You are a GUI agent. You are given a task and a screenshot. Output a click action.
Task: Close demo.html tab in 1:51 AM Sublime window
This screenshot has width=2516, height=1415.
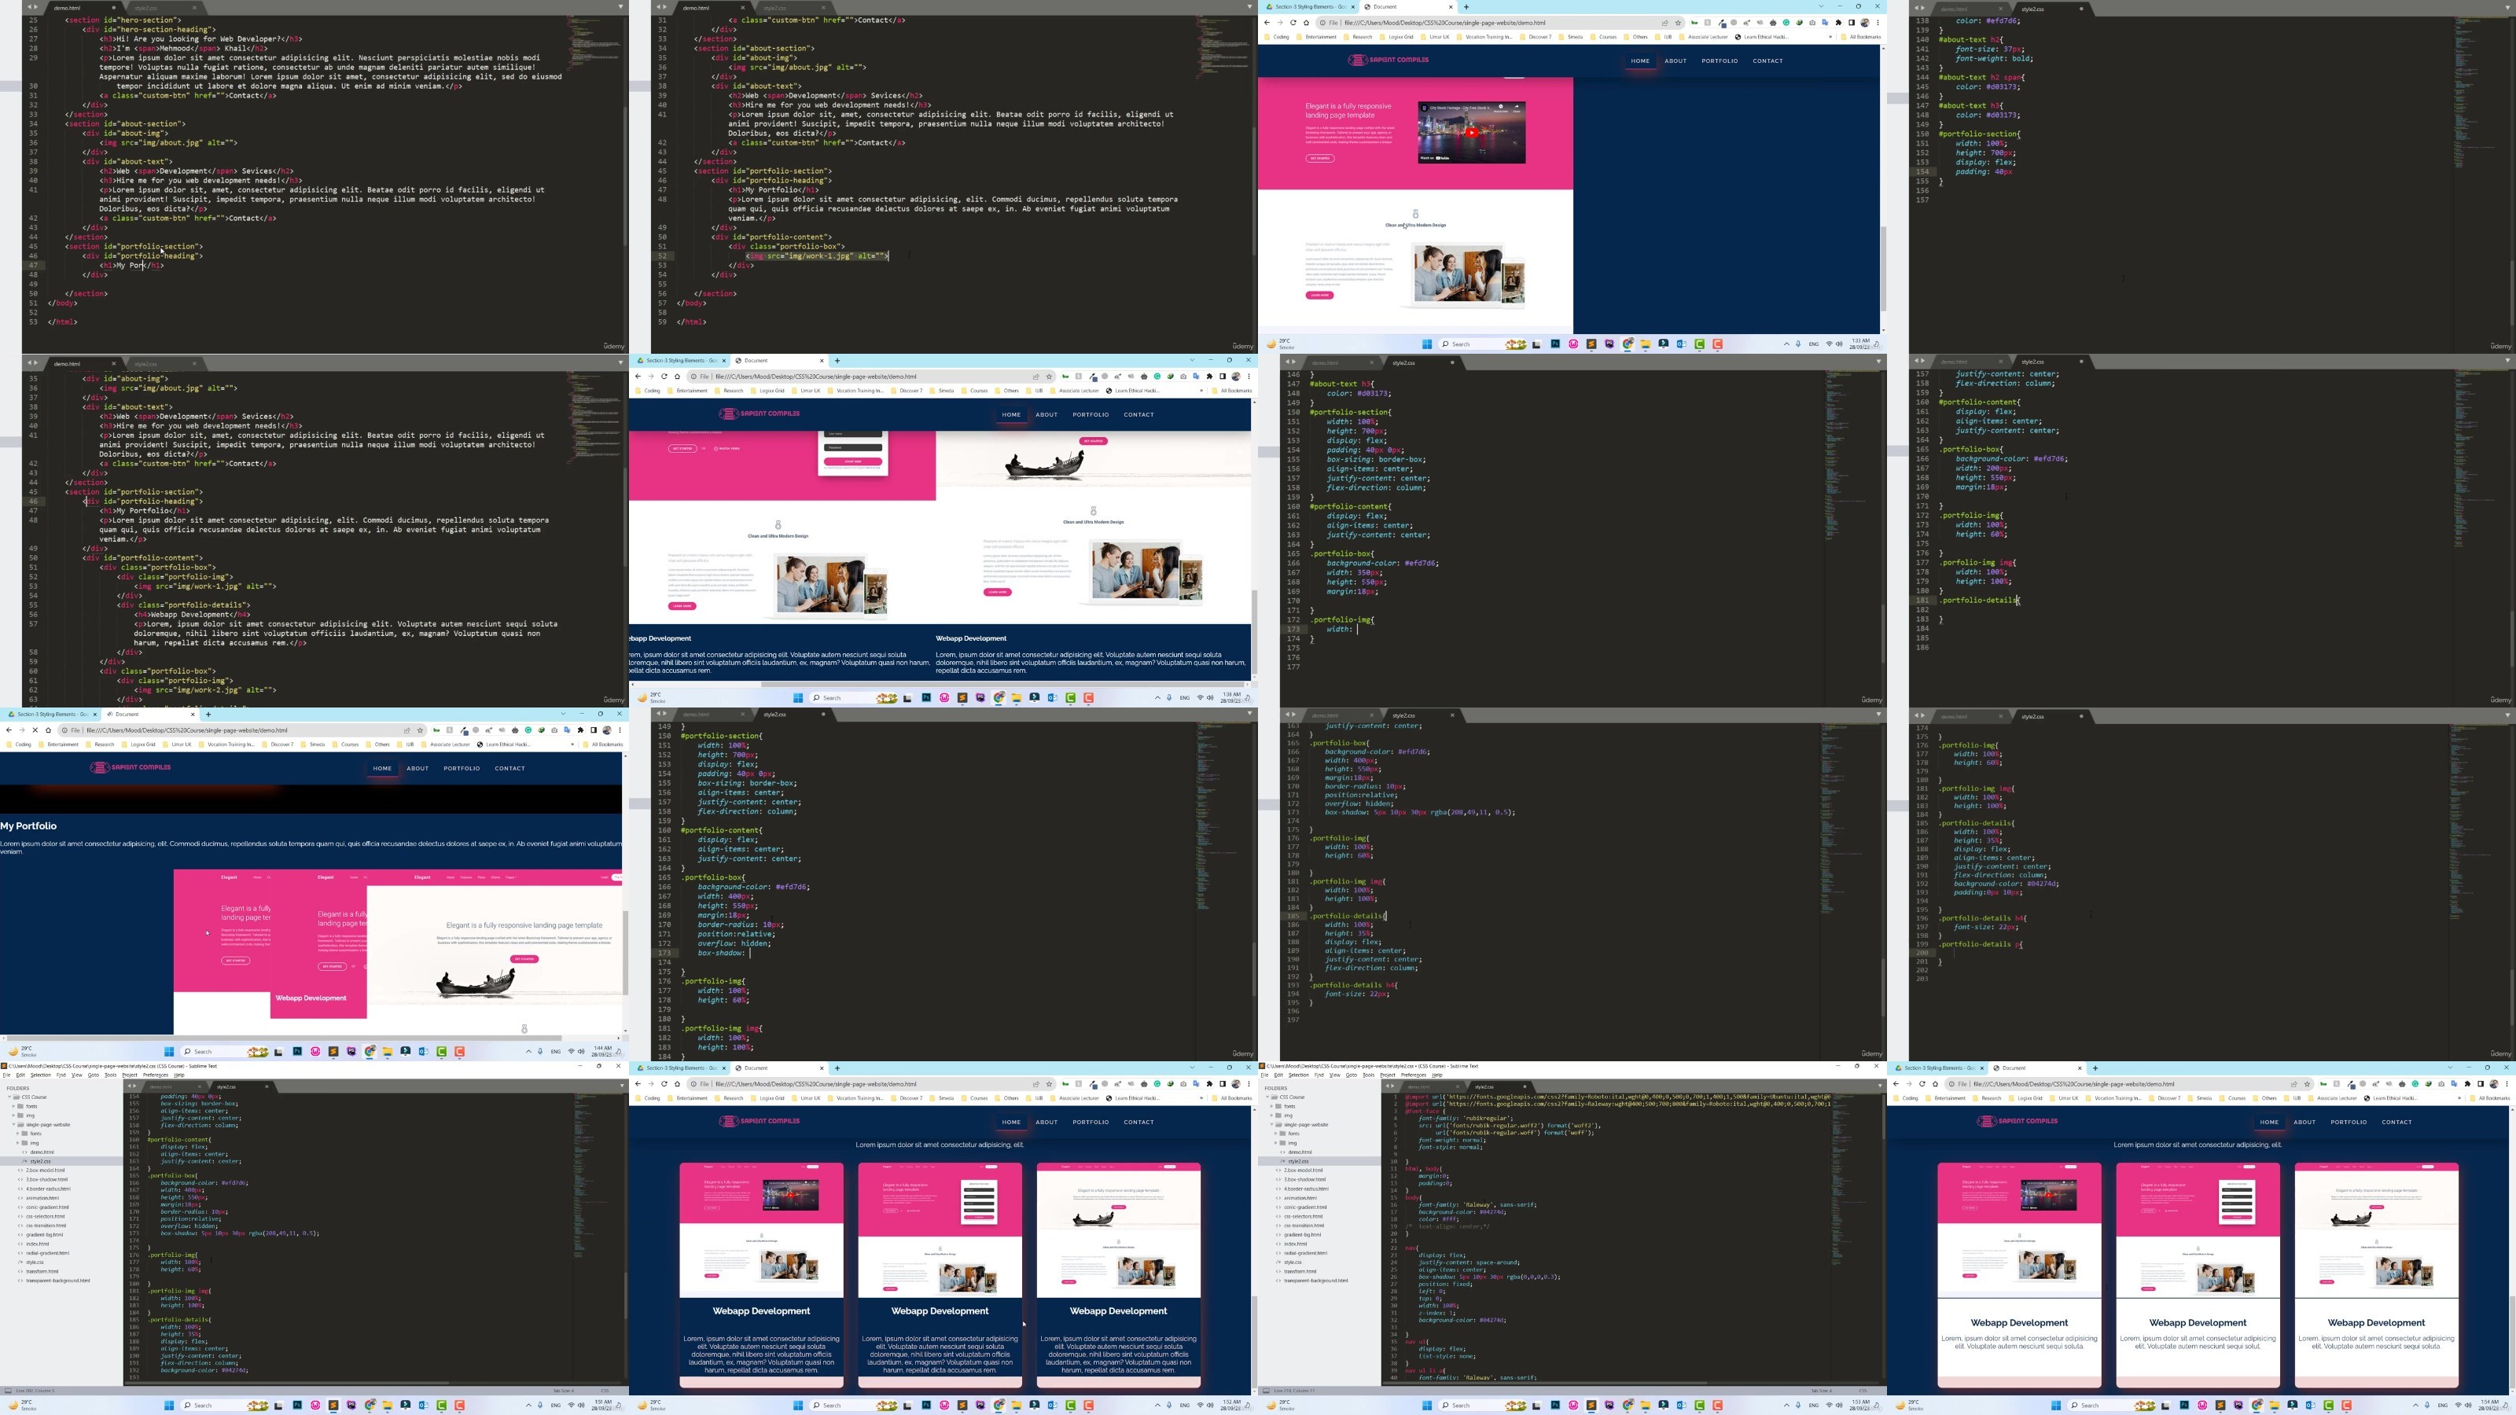pos(200,1087)
